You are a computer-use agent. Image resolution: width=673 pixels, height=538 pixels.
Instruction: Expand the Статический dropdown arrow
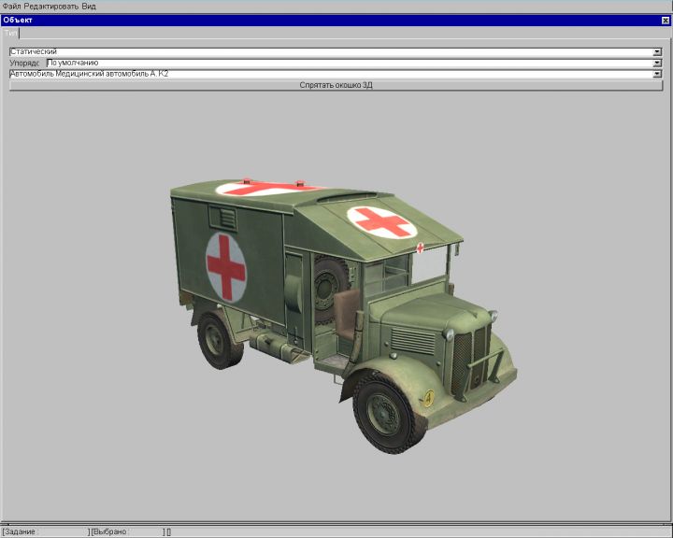coord(657,51)
